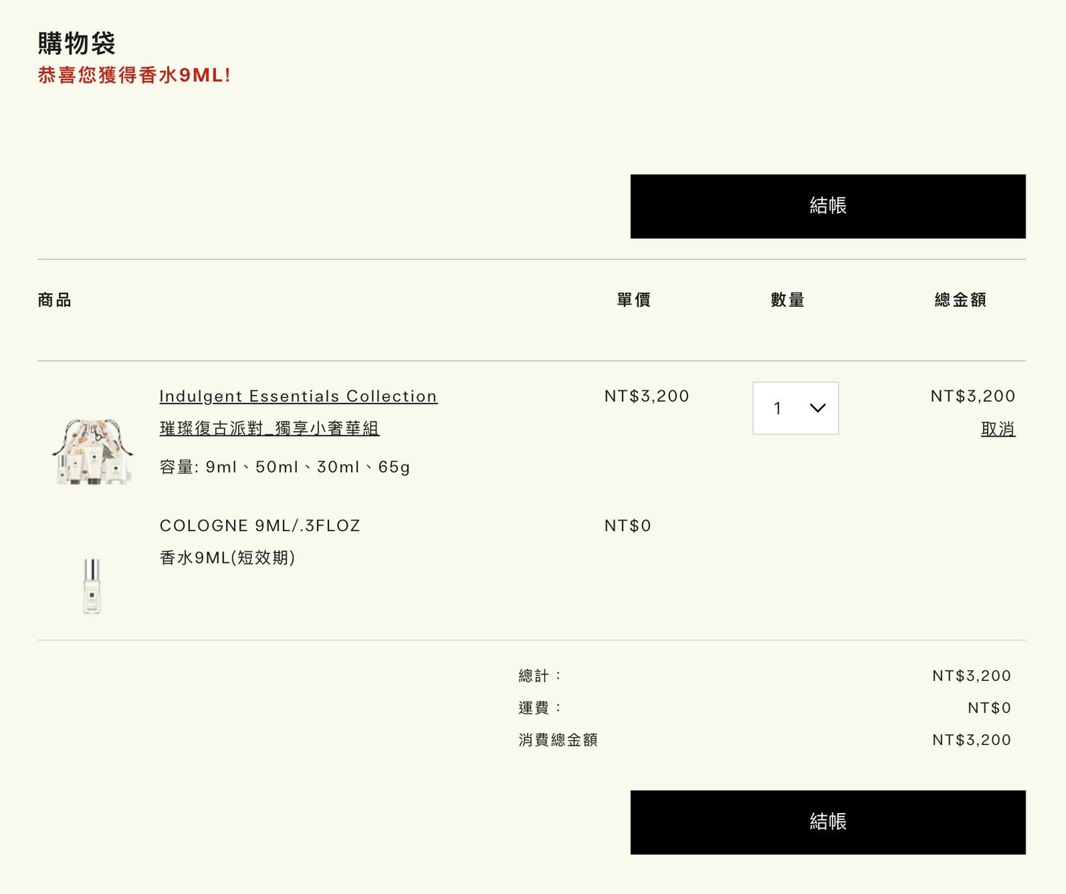The height and width of the screenshot is (894, 1066).
Task: Click the gift set pouch thumbnail
Action: (x=93, y=452)
